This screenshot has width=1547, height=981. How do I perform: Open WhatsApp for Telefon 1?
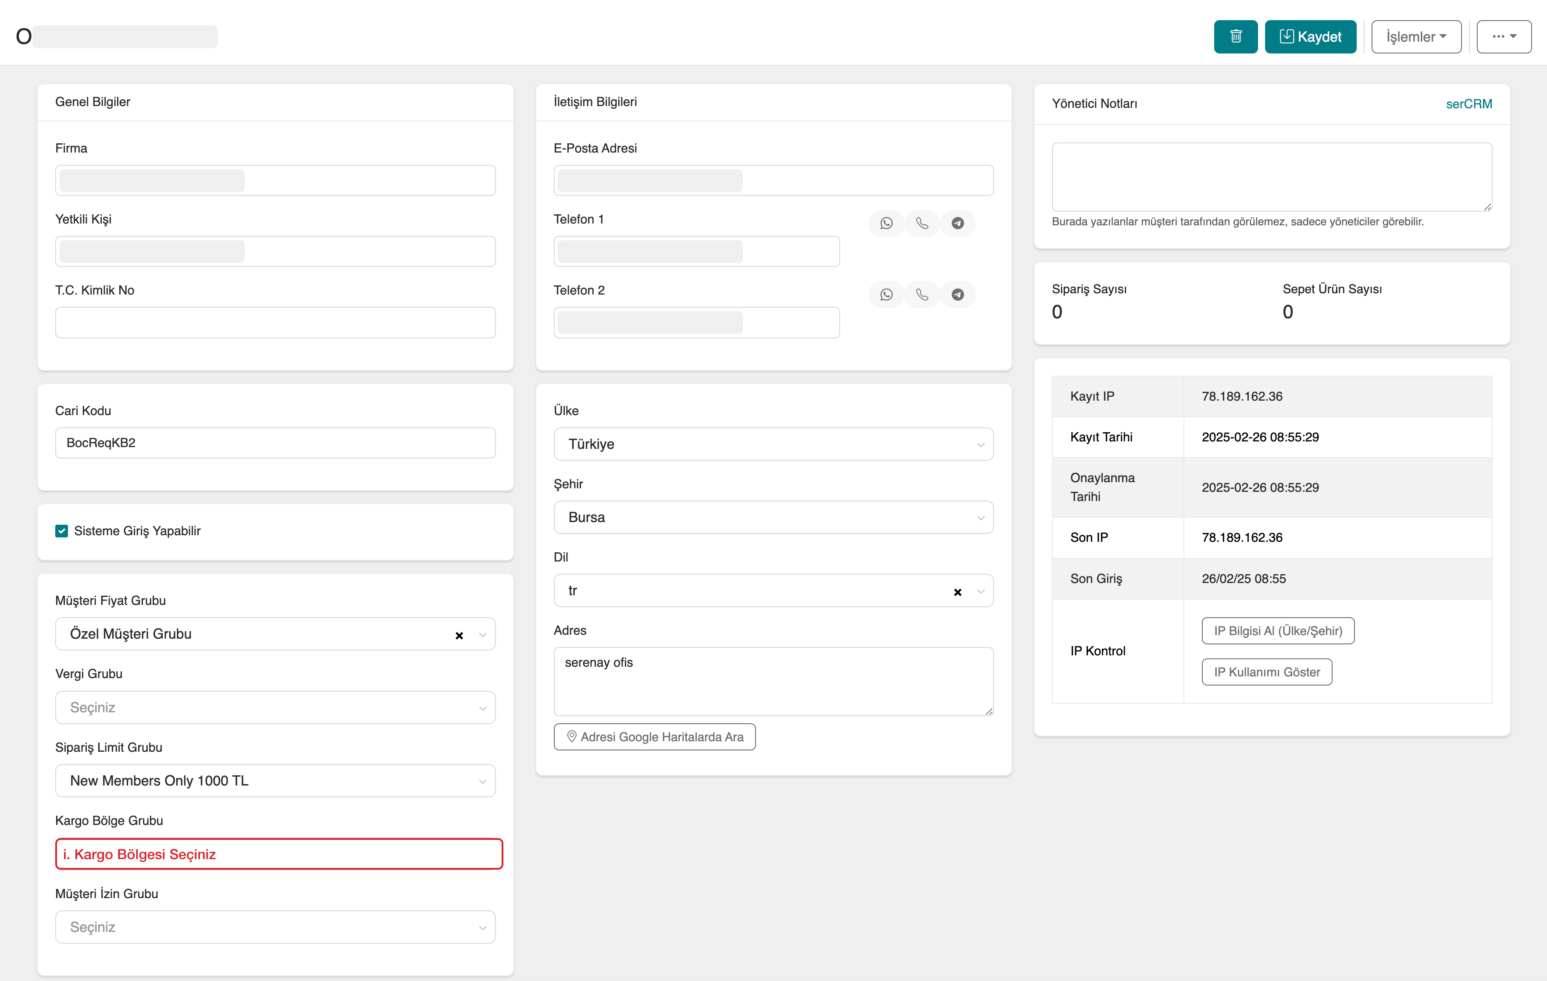tap(886, 224)
